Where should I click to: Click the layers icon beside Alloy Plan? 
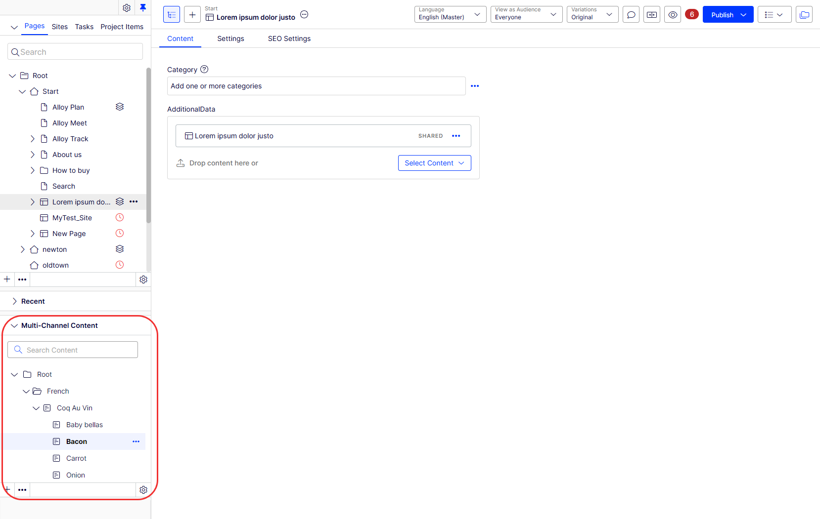[120, 107]
